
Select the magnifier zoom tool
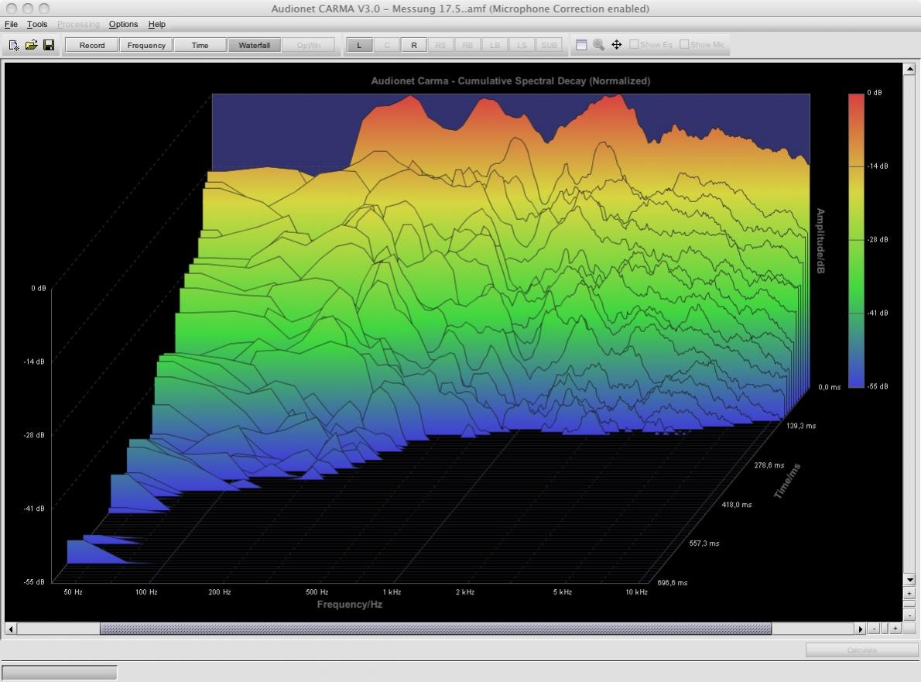pos(598,45)
